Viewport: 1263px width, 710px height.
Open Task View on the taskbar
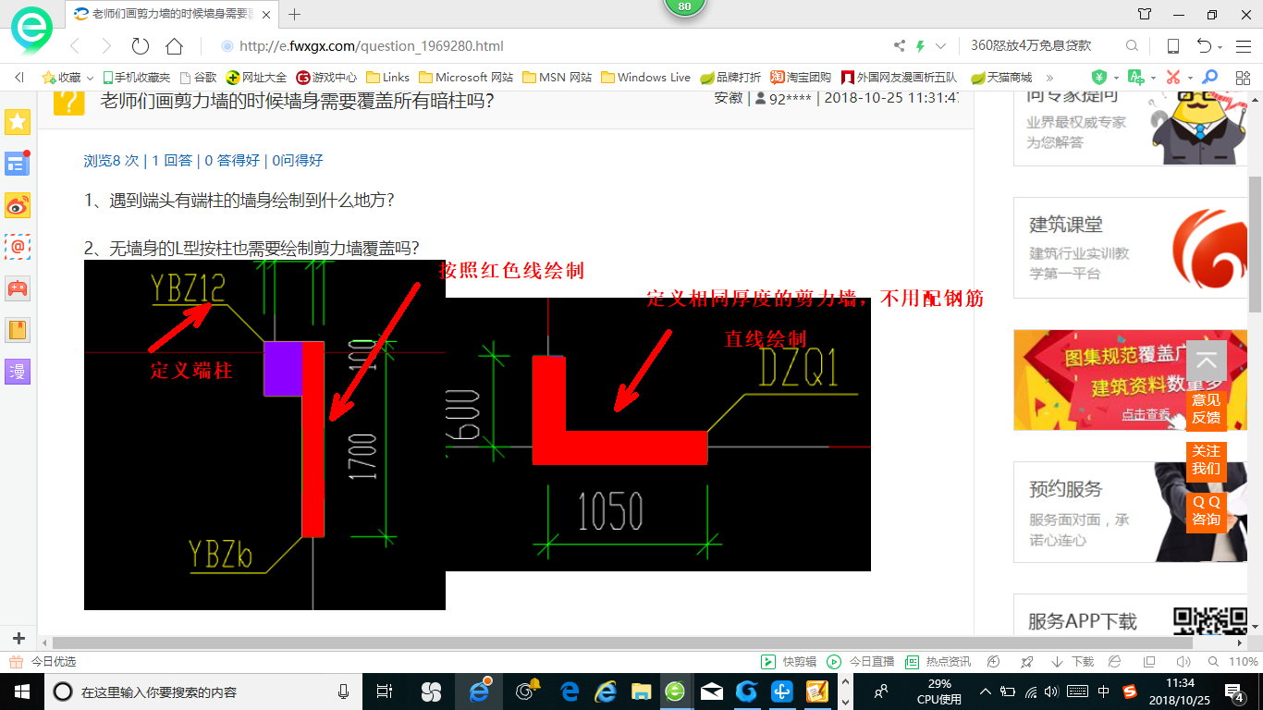tap(386, 691)
